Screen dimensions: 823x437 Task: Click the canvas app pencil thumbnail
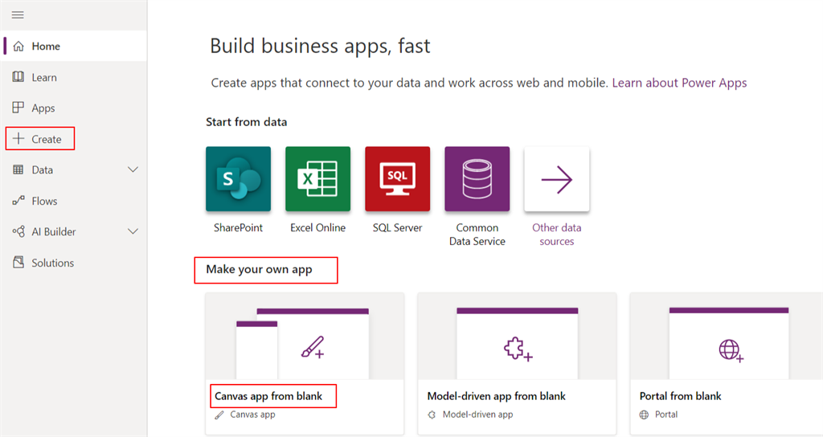[312, 348]
